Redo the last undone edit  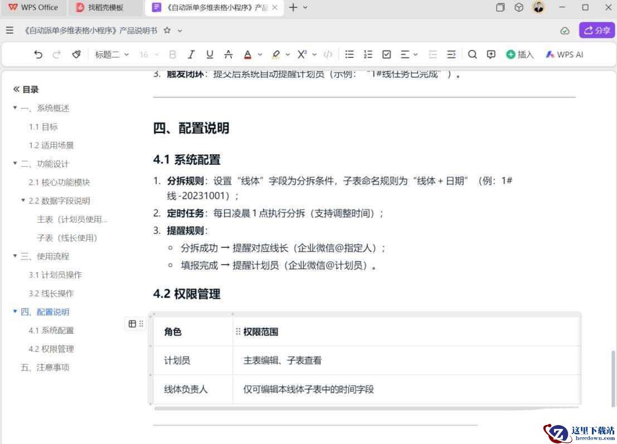click(x=57, y=54)
